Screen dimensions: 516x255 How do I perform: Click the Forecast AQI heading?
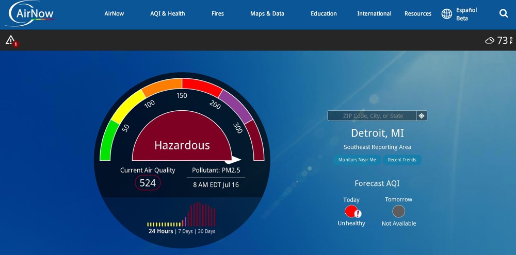(x=377, y=183)
